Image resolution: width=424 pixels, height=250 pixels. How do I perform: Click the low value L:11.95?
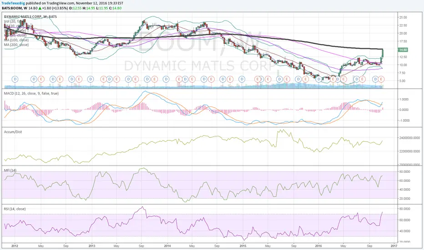coord(102,8)
